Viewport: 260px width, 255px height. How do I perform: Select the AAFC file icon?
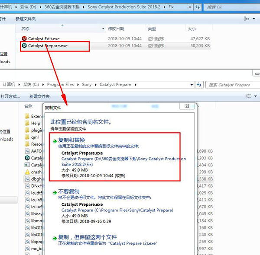pos(27,151)
